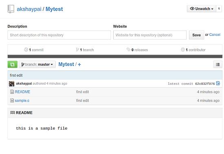Click the repository book icon
Viewport: 224px width, 154px height.
coord(11,9)
